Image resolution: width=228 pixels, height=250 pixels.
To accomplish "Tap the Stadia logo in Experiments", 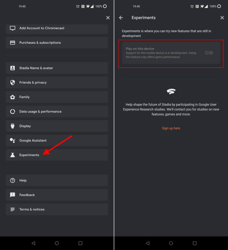I will (171, 92).
